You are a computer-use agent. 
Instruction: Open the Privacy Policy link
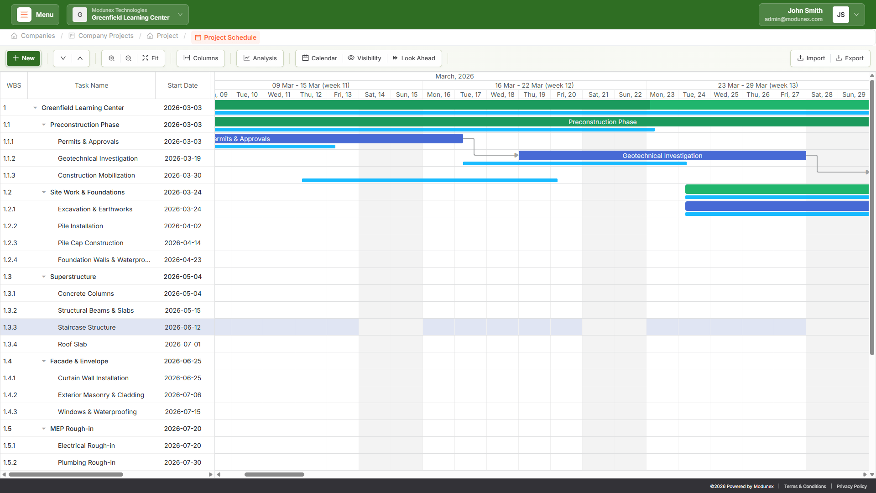point(851,486)
